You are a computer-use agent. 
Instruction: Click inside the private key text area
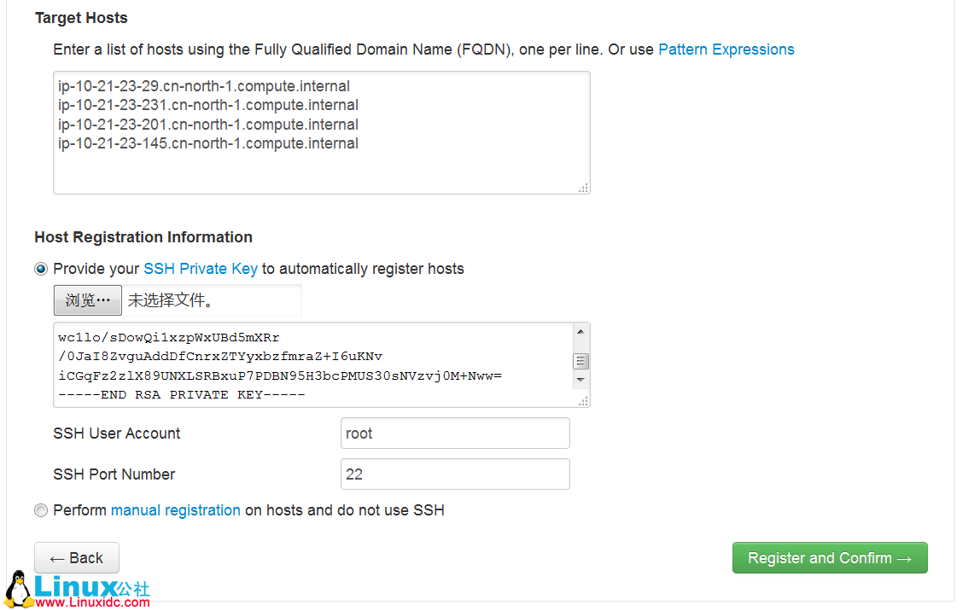(x=312, y=364)
